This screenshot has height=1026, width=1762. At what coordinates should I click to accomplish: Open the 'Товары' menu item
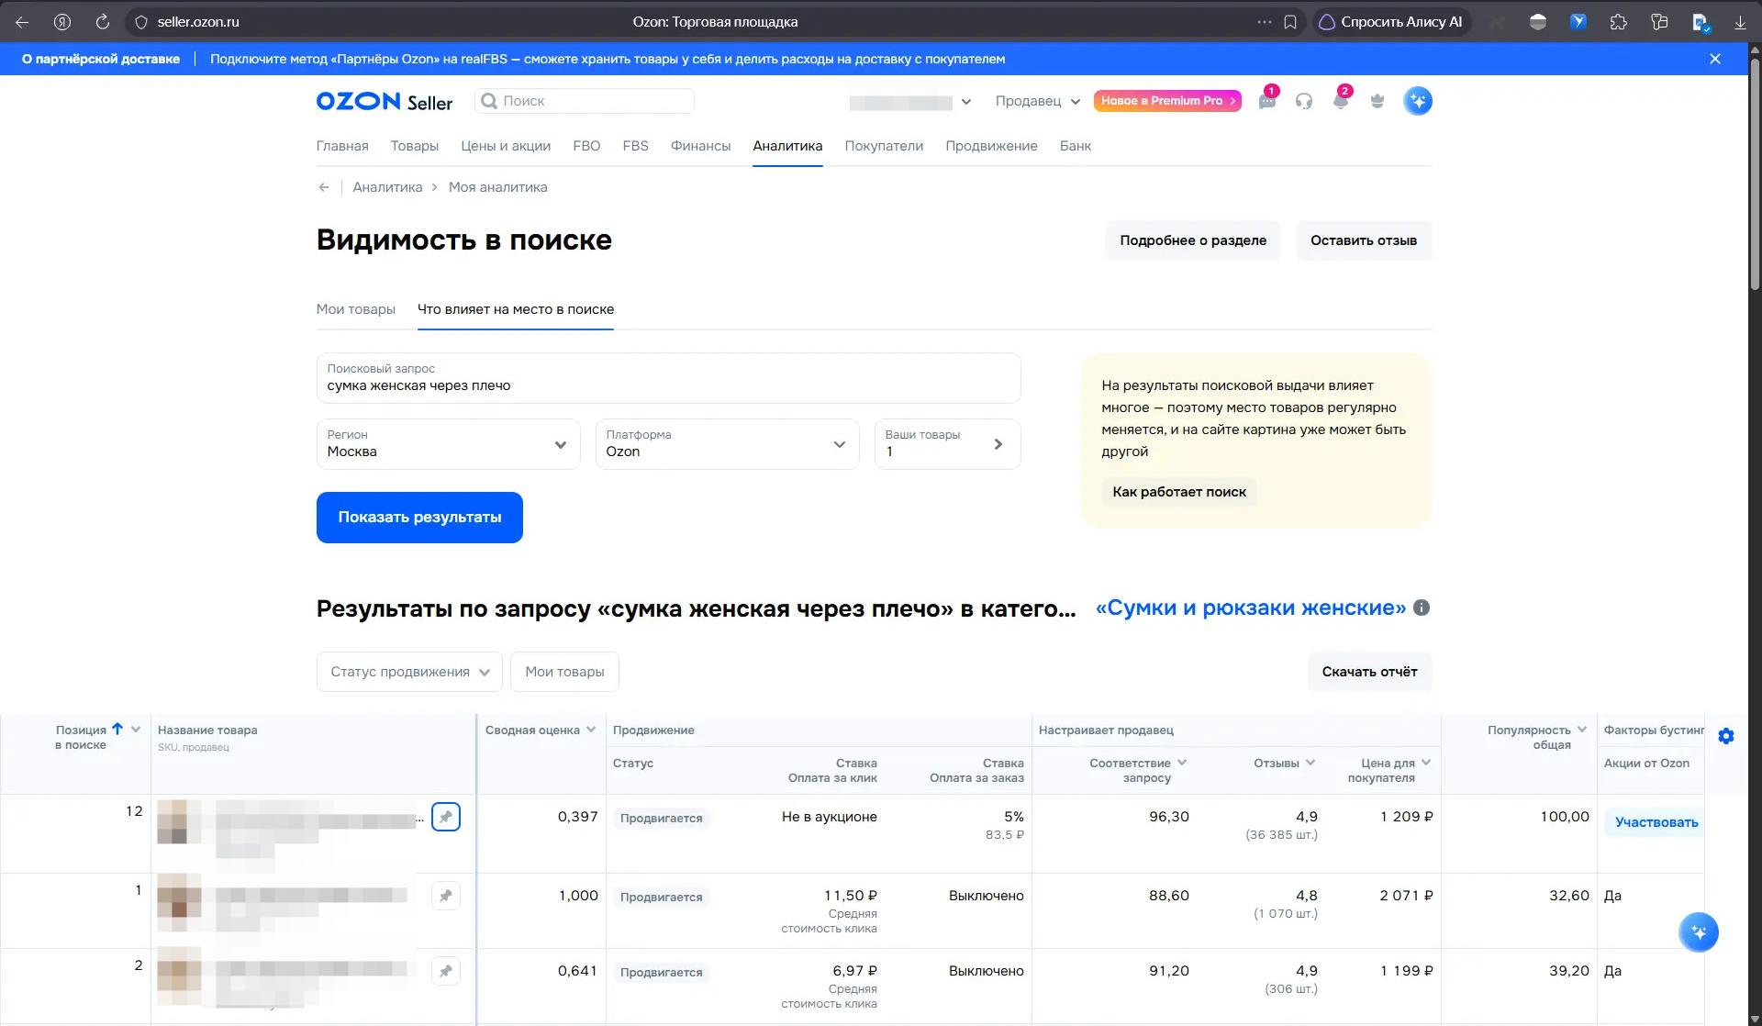415,146
